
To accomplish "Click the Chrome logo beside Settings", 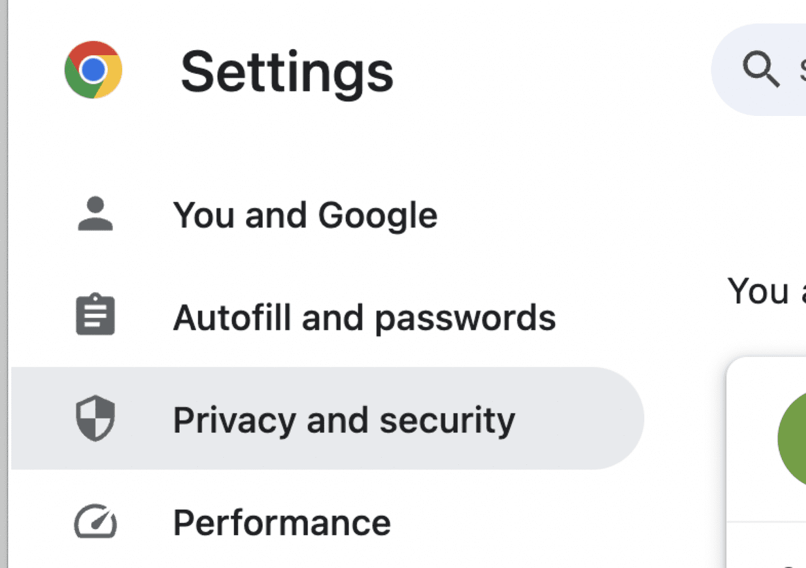I will [93, 69].
